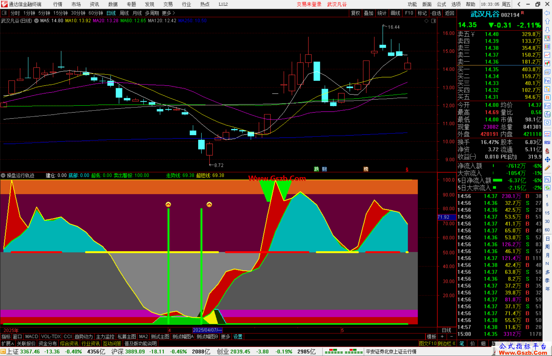Screen dimensions: 552x356
Task: Open the 更多 indicators dropdown in bottom tabs
Action: coord(225,337)
